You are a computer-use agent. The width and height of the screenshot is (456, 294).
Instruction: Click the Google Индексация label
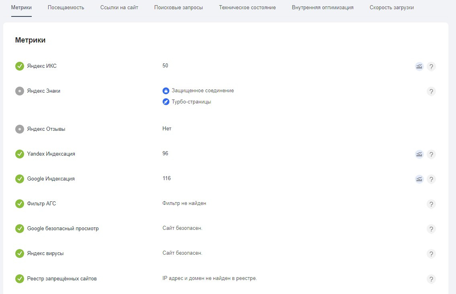pos(51,179)
